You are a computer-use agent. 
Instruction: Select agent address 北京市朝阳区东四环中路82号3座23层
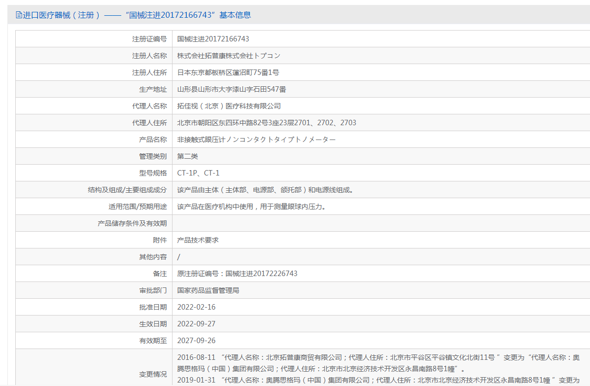[266, 123]
